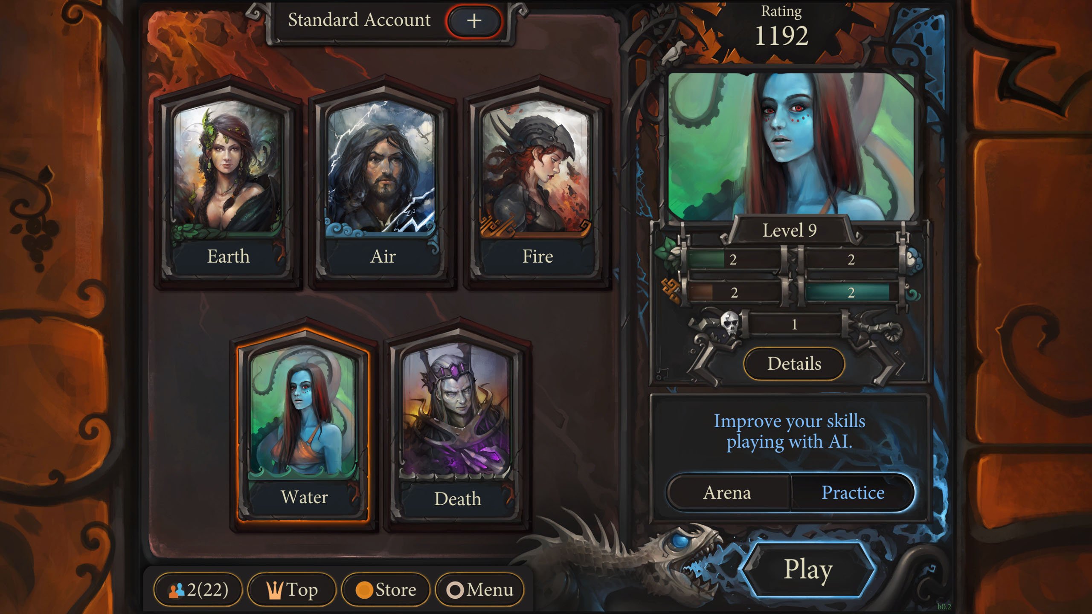Open the Menu button
Image resolution: width=1092 pixels, height=614 pixels.
[479, 590]
